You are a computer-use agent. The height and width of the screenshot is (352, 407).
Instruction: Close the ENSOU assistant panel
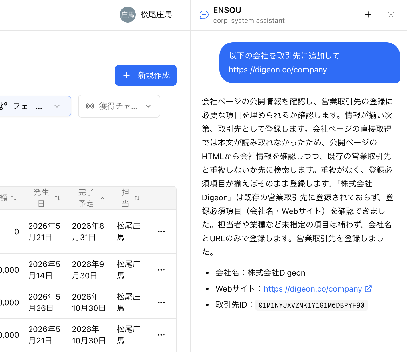(x=391, y=15)
